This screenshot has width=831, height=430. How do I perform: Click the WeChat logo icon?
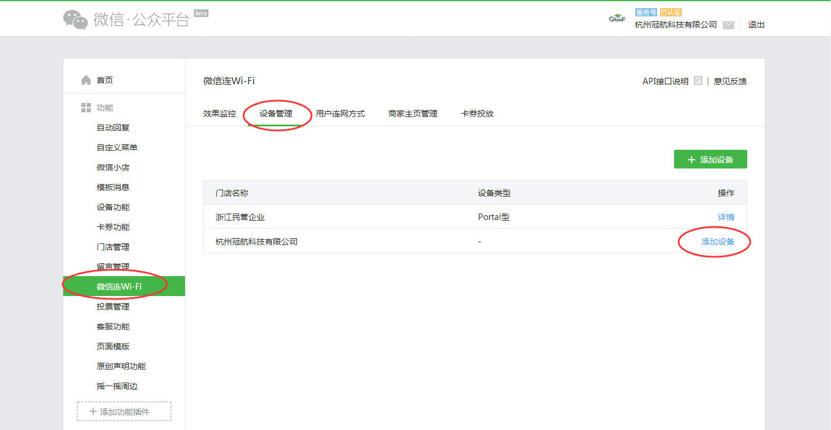point(76,20)
